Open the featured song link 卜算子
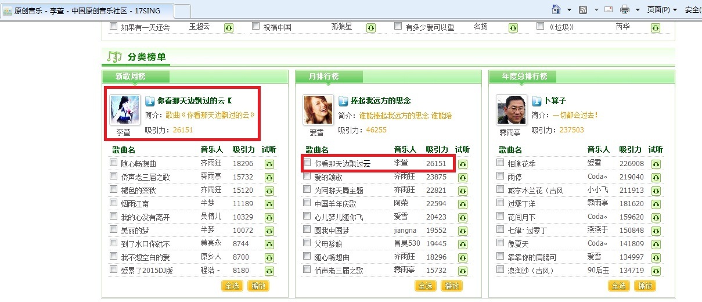 (x=555, y=100)
